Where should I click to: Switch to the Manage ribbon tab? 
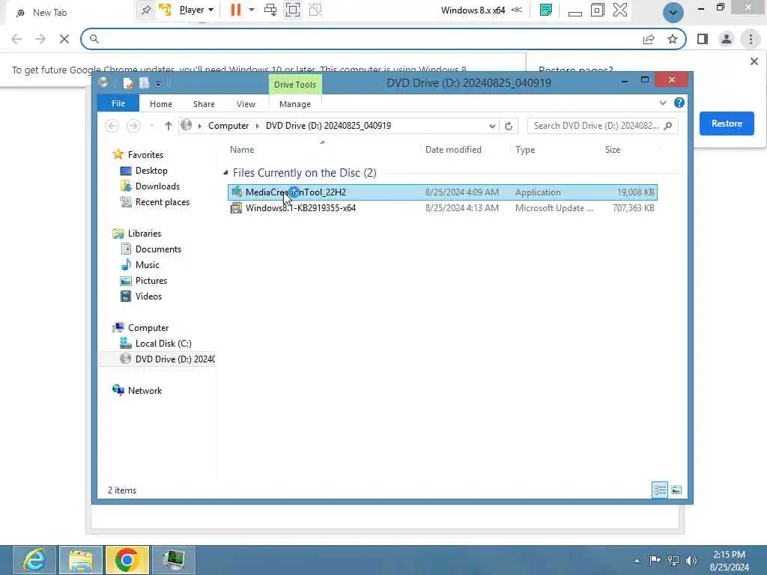(295, 104)
